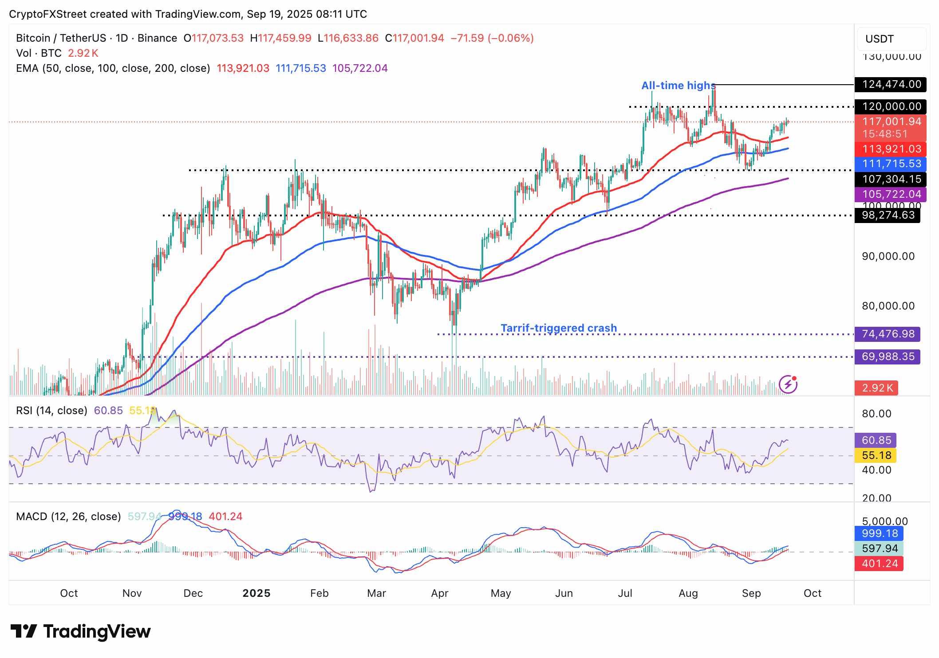Click the EMA (50, 100, 200) indicator legend

coord(113,68)
